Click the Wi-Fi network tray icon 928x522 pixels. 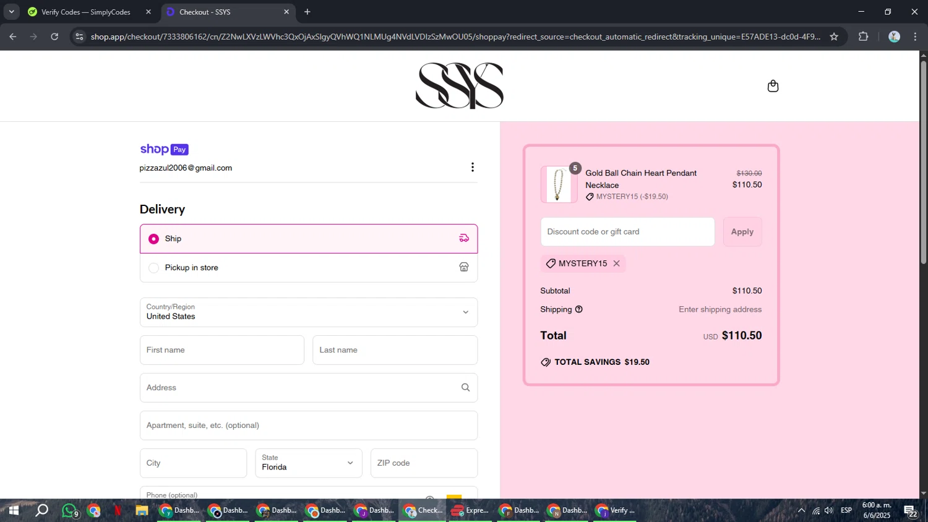pyautogui.click(x=816, y=511)
